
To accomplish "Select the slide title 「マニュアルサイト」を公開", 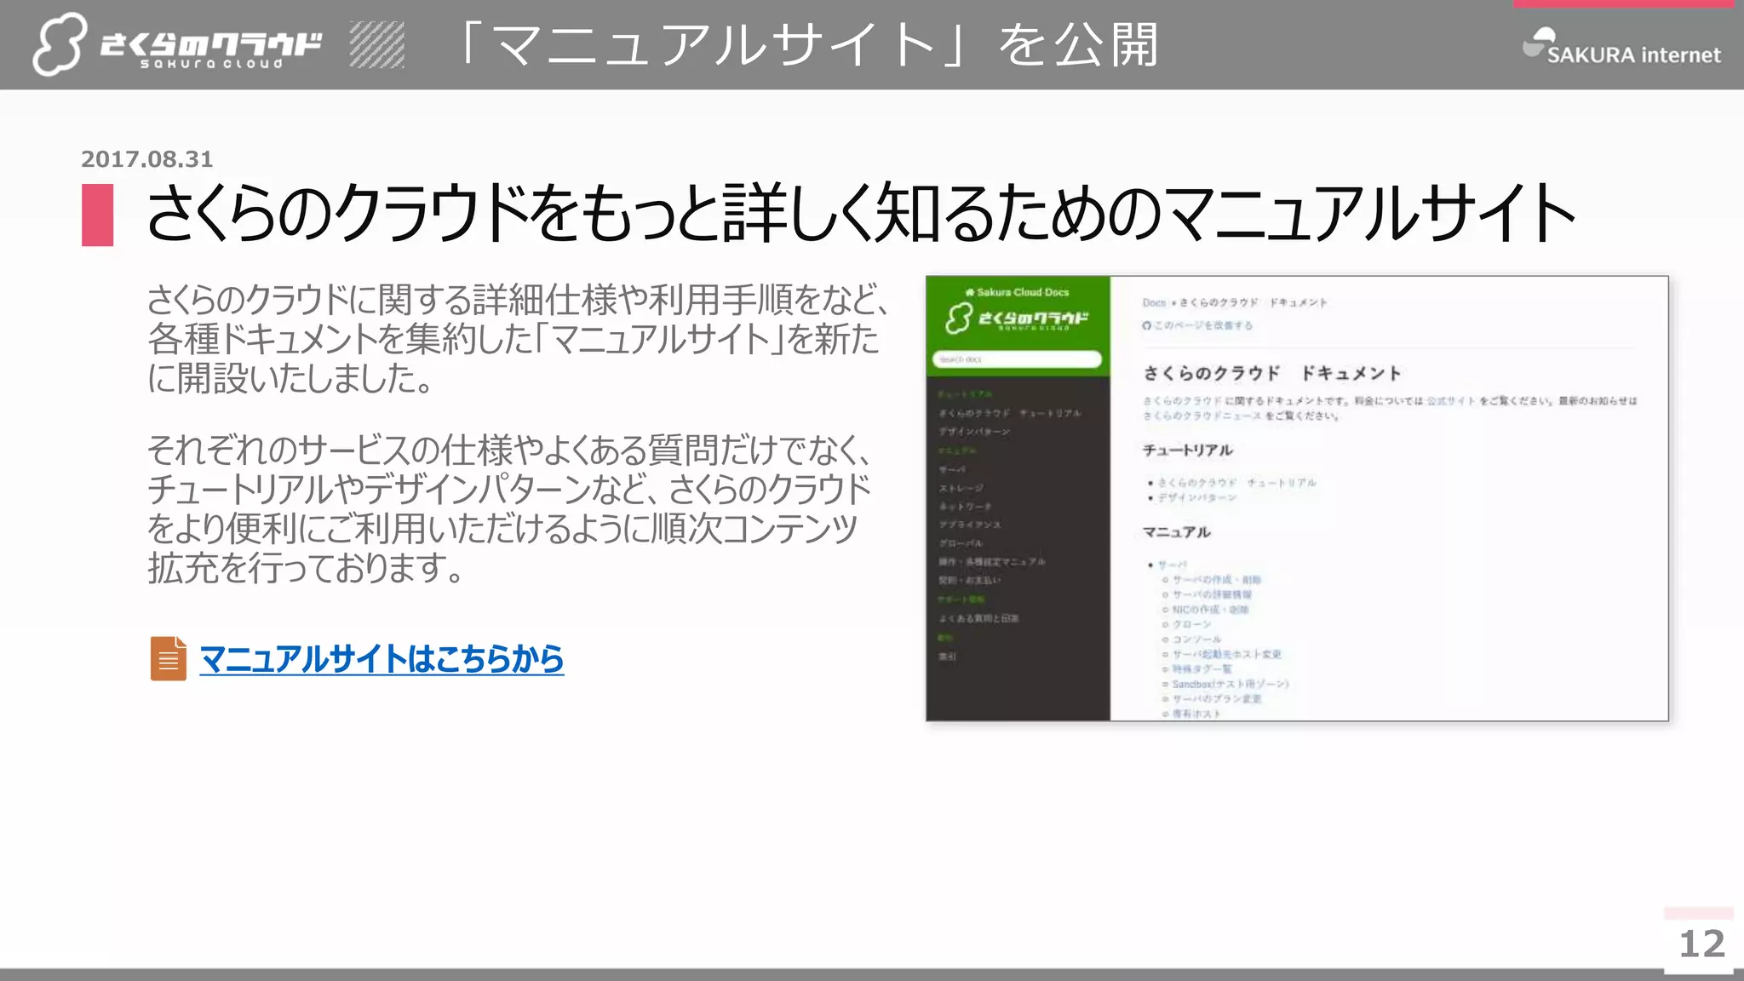I will pos(808,44).
